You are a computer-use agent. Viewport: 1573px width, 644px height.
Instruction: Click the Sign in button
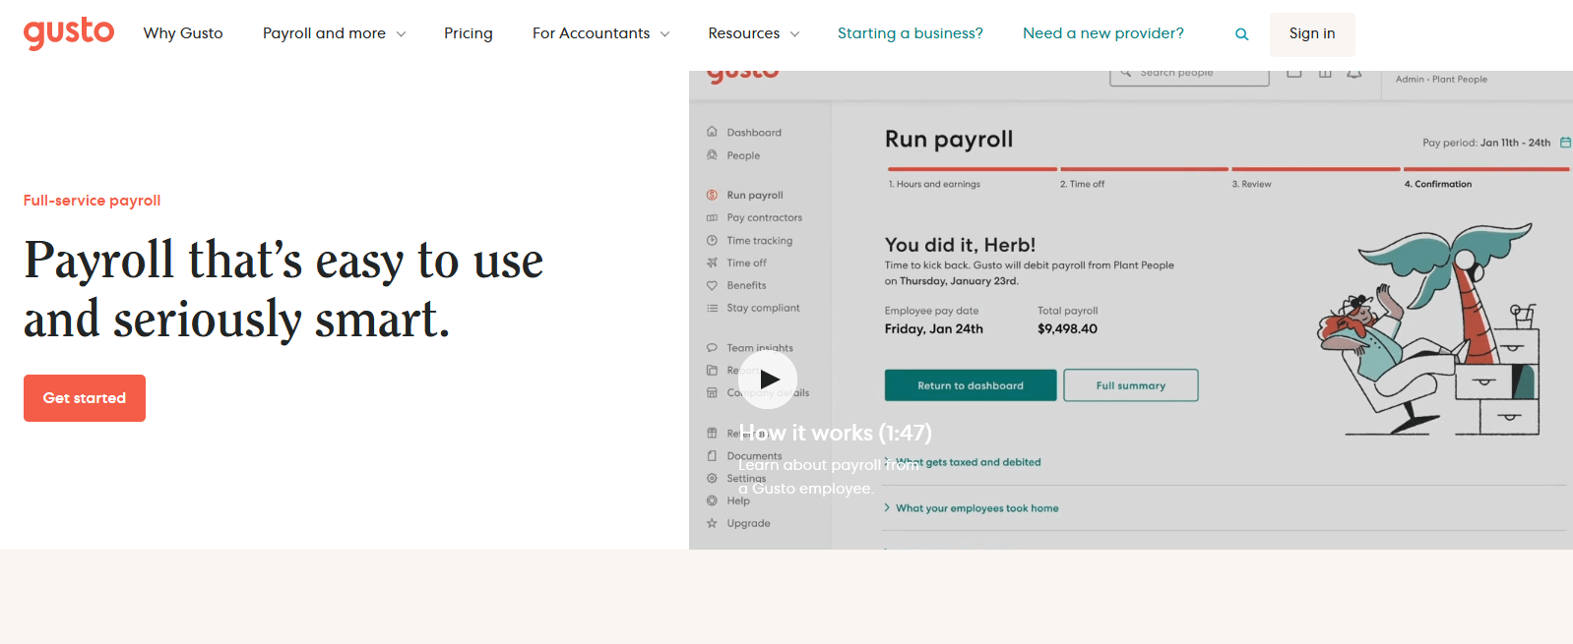tap(1312, 34)
